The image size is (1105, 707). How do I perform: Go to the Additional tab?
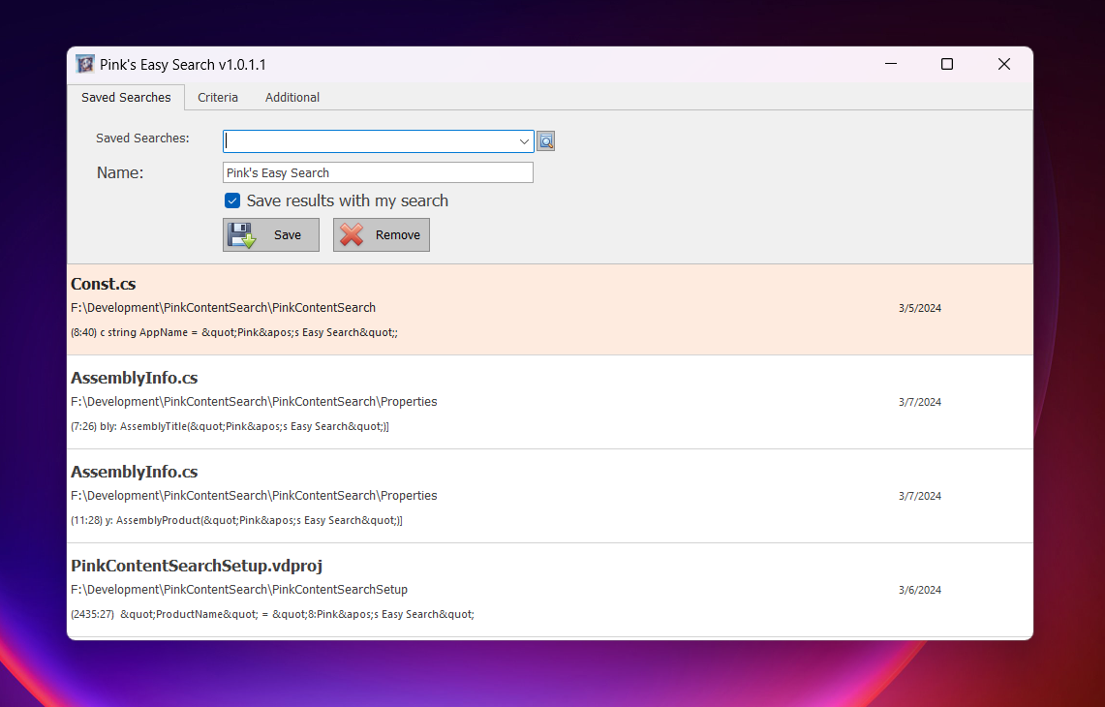[x=292, y=98]
